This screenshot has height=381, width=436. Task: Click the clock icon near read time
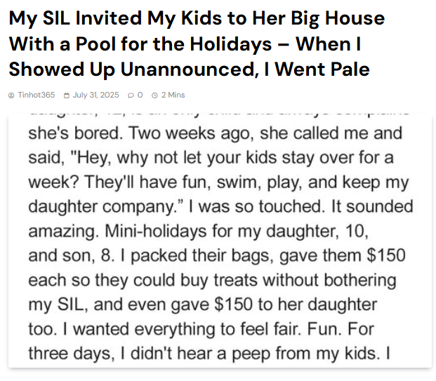coord(154,95)
